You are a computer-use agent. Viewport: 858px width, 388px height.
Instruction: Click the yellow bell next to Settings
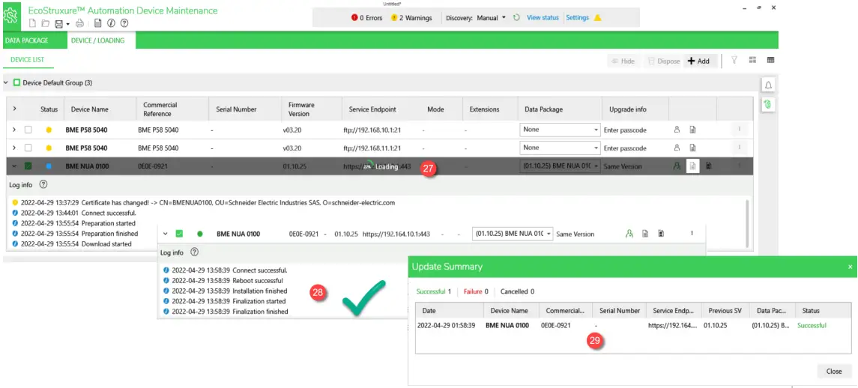[x=597, y=17]
